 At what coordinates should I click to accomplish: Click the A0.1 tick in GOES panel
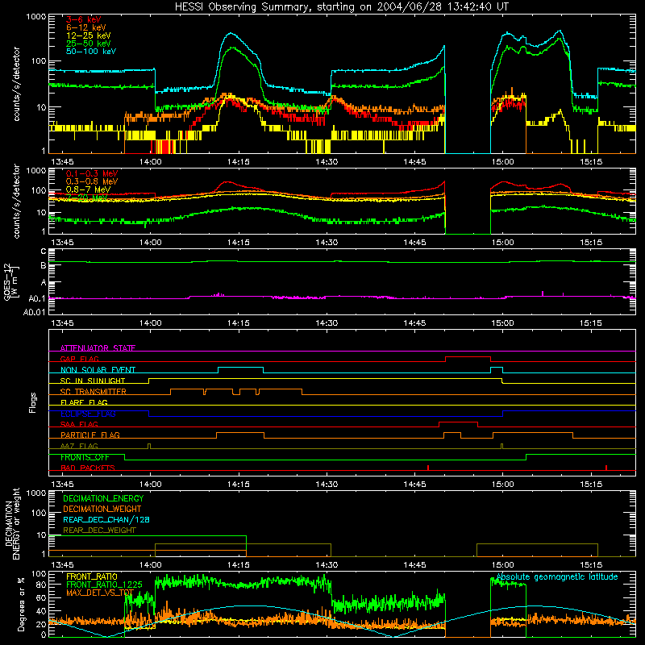[37, 298]
